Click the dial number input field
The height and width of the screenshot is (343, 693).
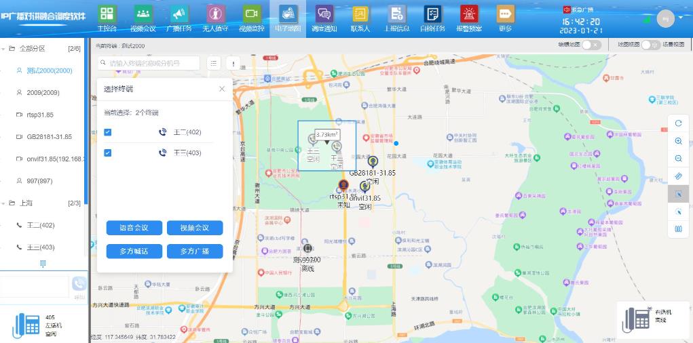click(x=35, y=287)
